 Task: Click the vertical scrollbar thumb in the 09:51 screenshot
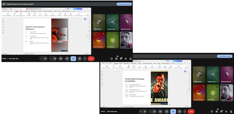point(187,91)
